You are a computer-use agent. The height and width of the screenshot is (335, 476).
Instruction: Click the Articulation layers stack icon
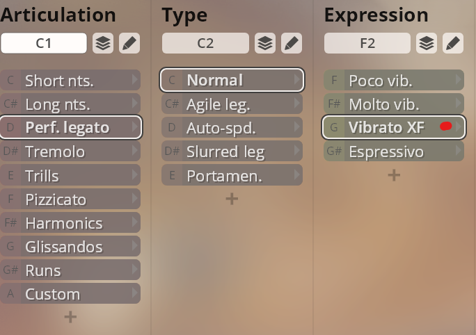tap(103, 43)
